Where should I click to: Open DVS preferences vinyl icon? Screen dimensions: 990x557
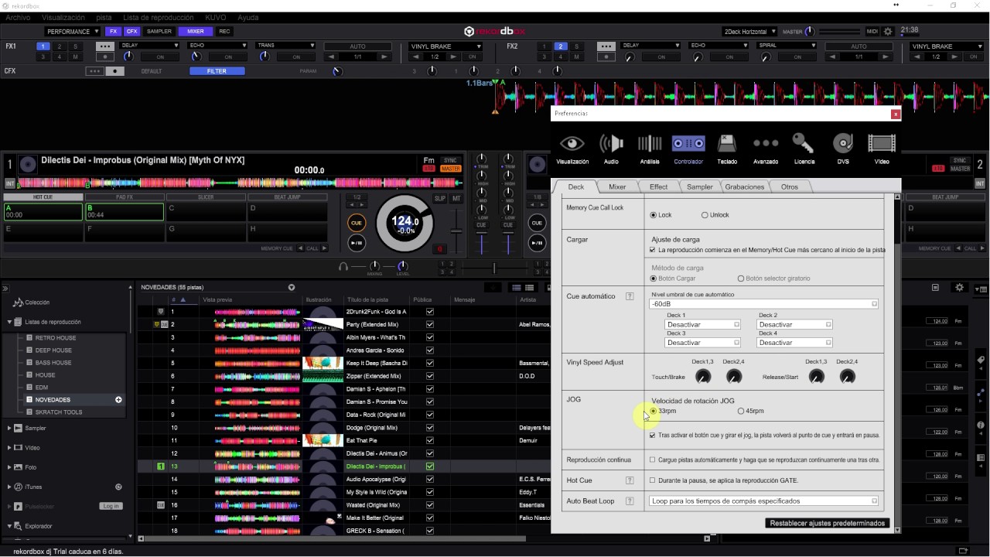tap(842, 144)
